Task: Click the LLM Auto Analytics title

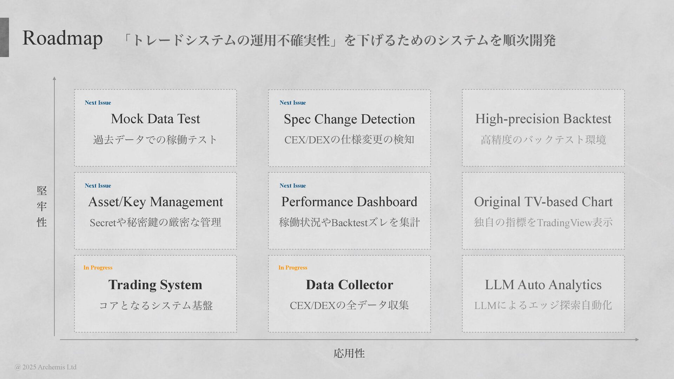Action: click(543, 285)
